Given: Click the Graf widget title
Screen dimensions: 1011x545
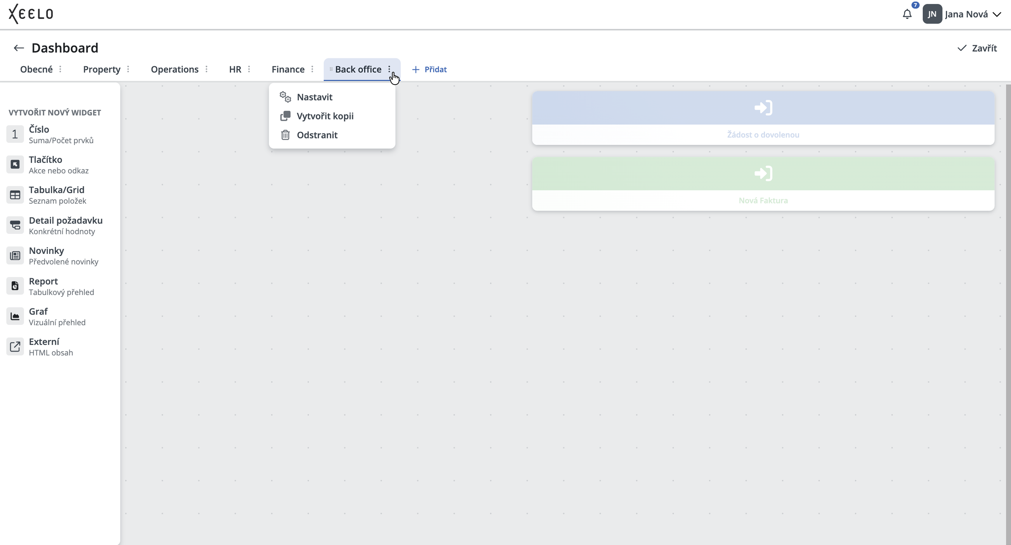Looking at the screenshot, I should (x=38, y=311).
